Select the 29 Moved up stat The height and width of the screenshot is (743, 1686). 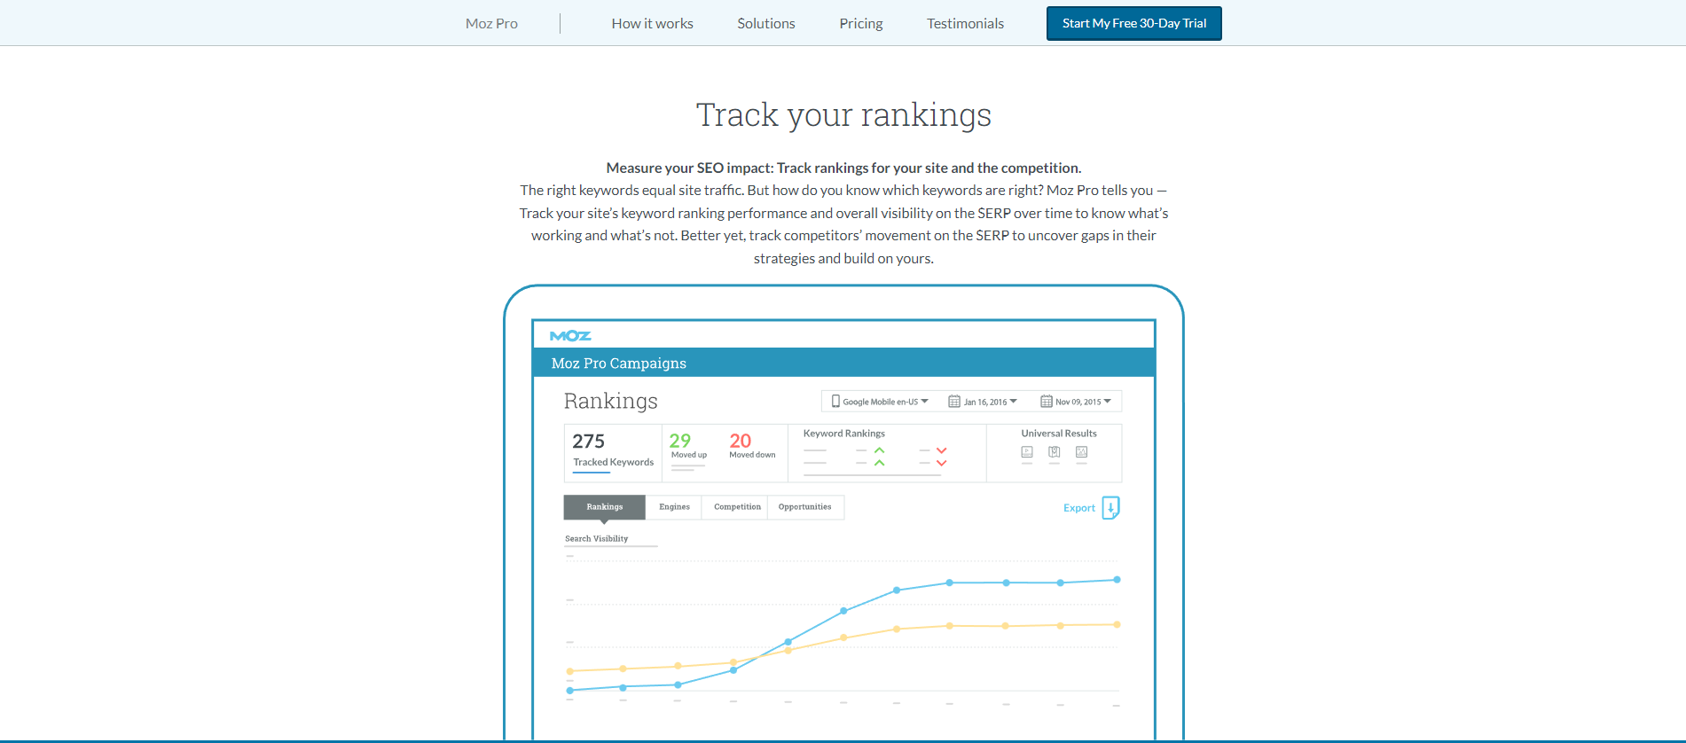(688, 445)
